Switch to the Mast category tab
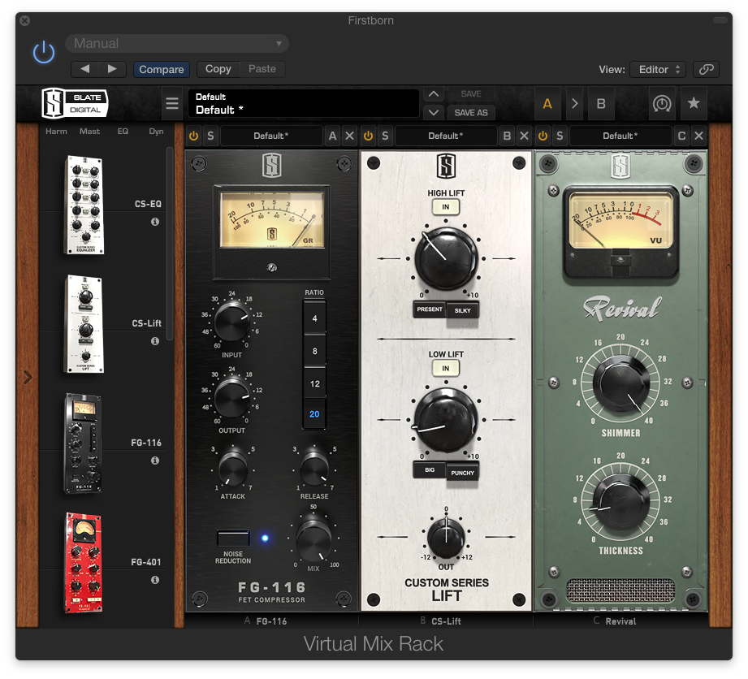This screenshot has height=679, width=748. [x=89, y=132]
